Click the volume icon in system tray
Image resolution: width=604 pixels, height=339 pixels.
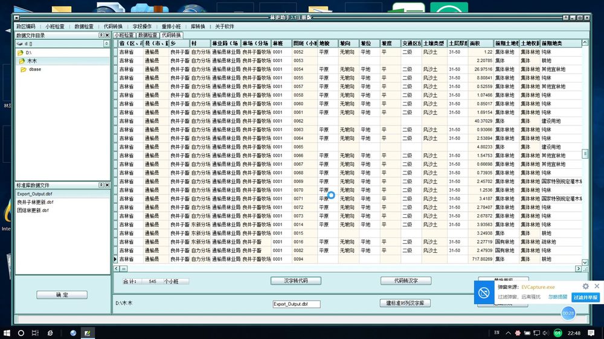click(545, 333)
